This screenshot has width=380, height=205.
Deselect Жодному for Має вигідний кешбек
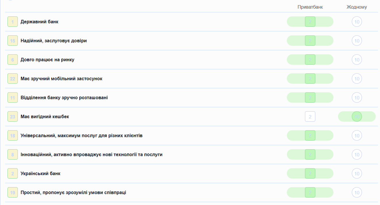357,116
